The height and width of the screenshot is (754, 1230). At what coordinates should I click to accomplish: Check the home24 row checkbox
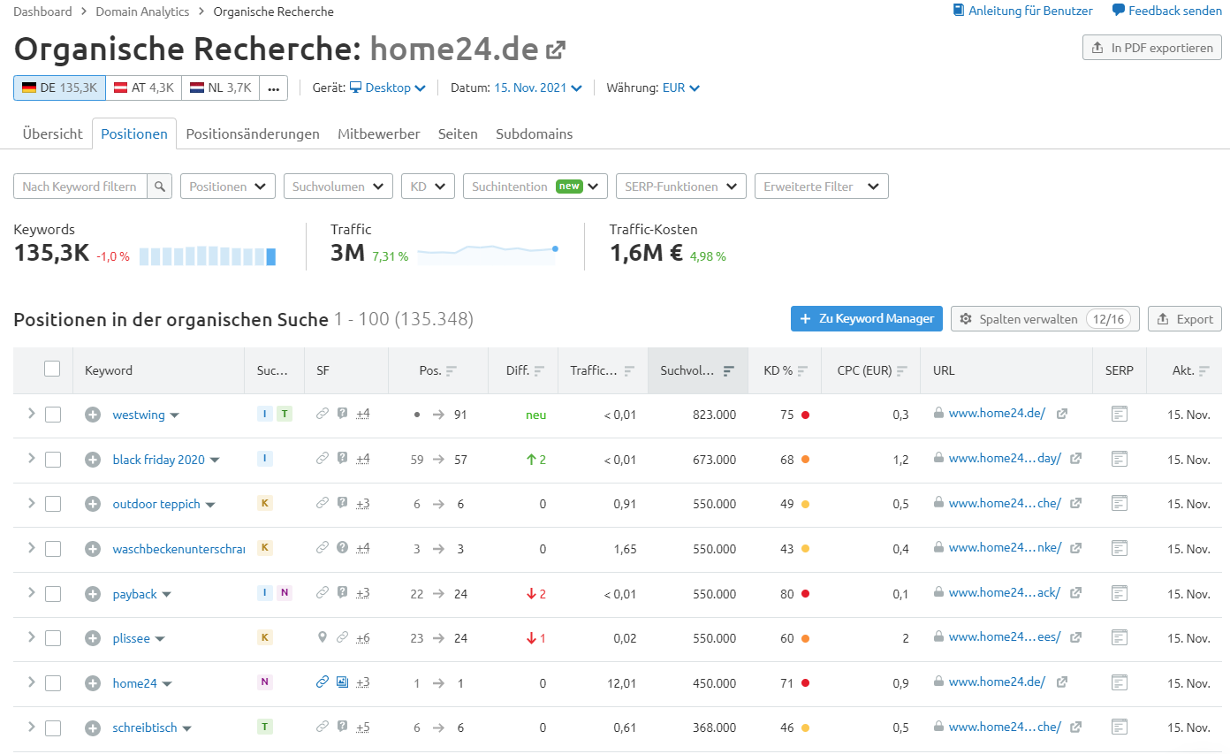(53, 683)
